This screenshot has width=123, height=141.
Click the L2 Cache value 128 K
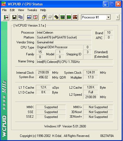(90, 87)
